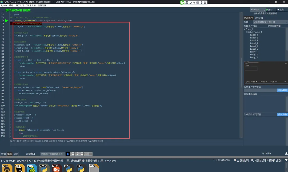This screenshot has height=172, width=288.
Task: Open the first PY python file icon
Action: pyautogui.click(x=69, y=168)
